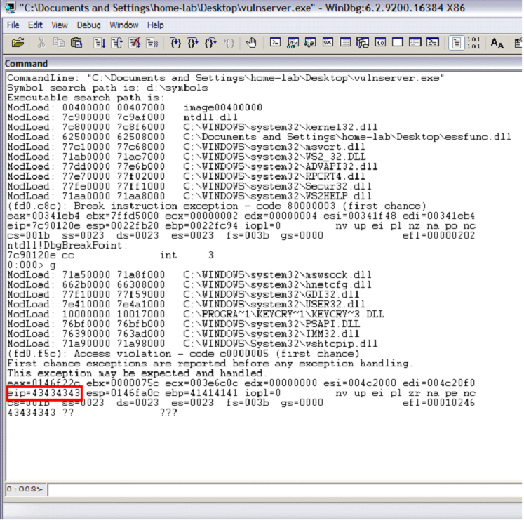524x523 pixels.
Task: Toggle breakpoint with the hand icon
Action: (x=251, y=44)
